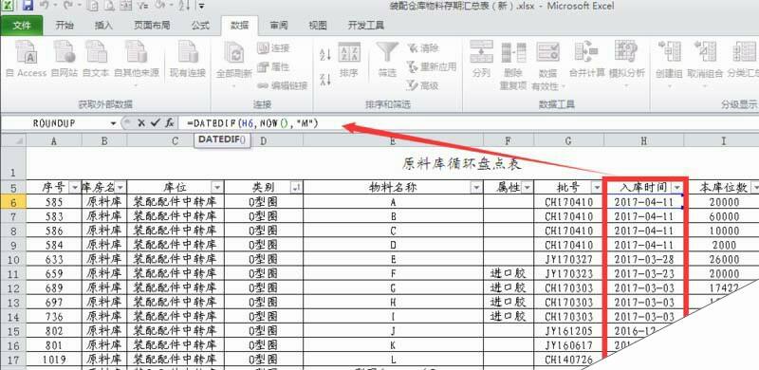This screenshot has height=370, width=759.
Task: Open filter dropdown for 批号 column
Action: click(597, 188)
